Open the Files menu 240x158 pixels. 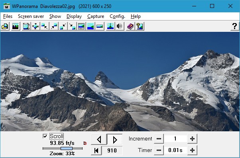(8, 16)
